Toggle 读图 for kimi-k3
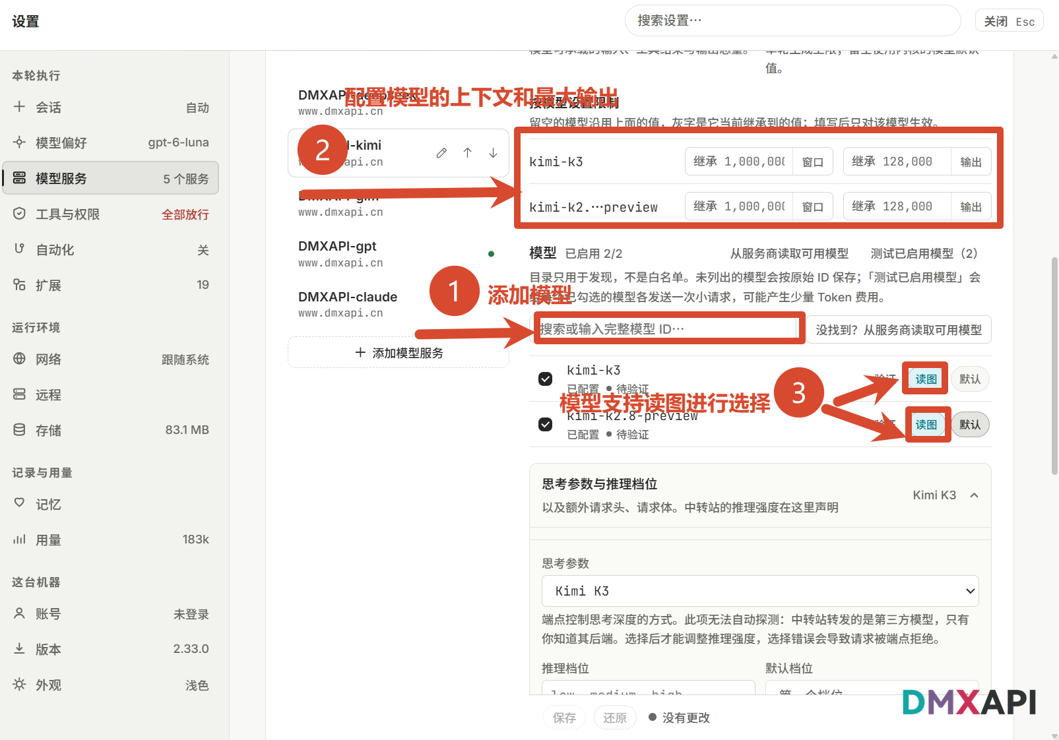The image size is (1059, 740). point(926,379)
